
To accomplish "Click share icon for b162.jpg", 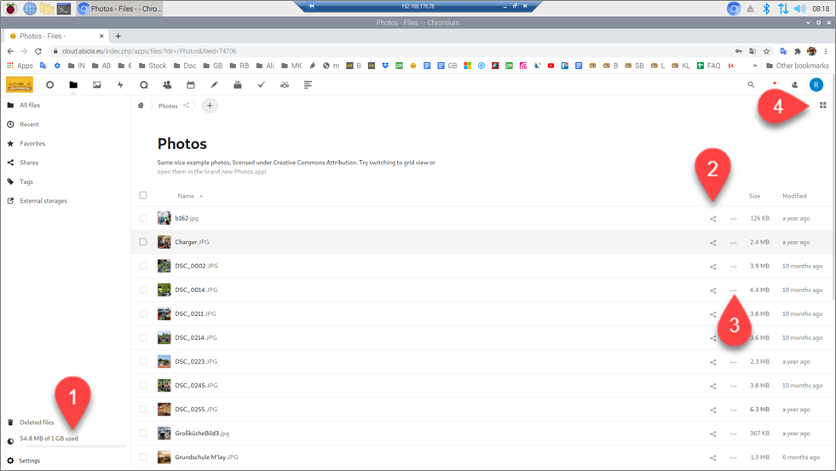I will pos(713,219).
